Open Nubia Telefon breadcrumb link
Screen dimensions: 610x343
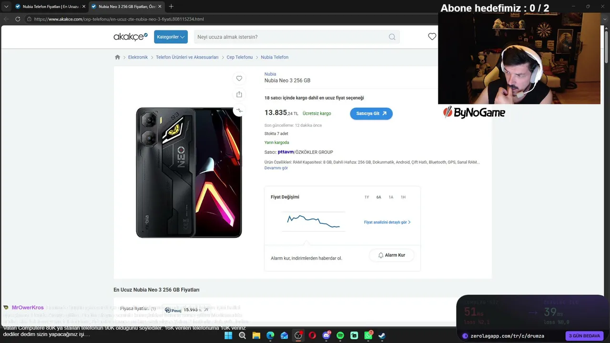tap(274, 57)
